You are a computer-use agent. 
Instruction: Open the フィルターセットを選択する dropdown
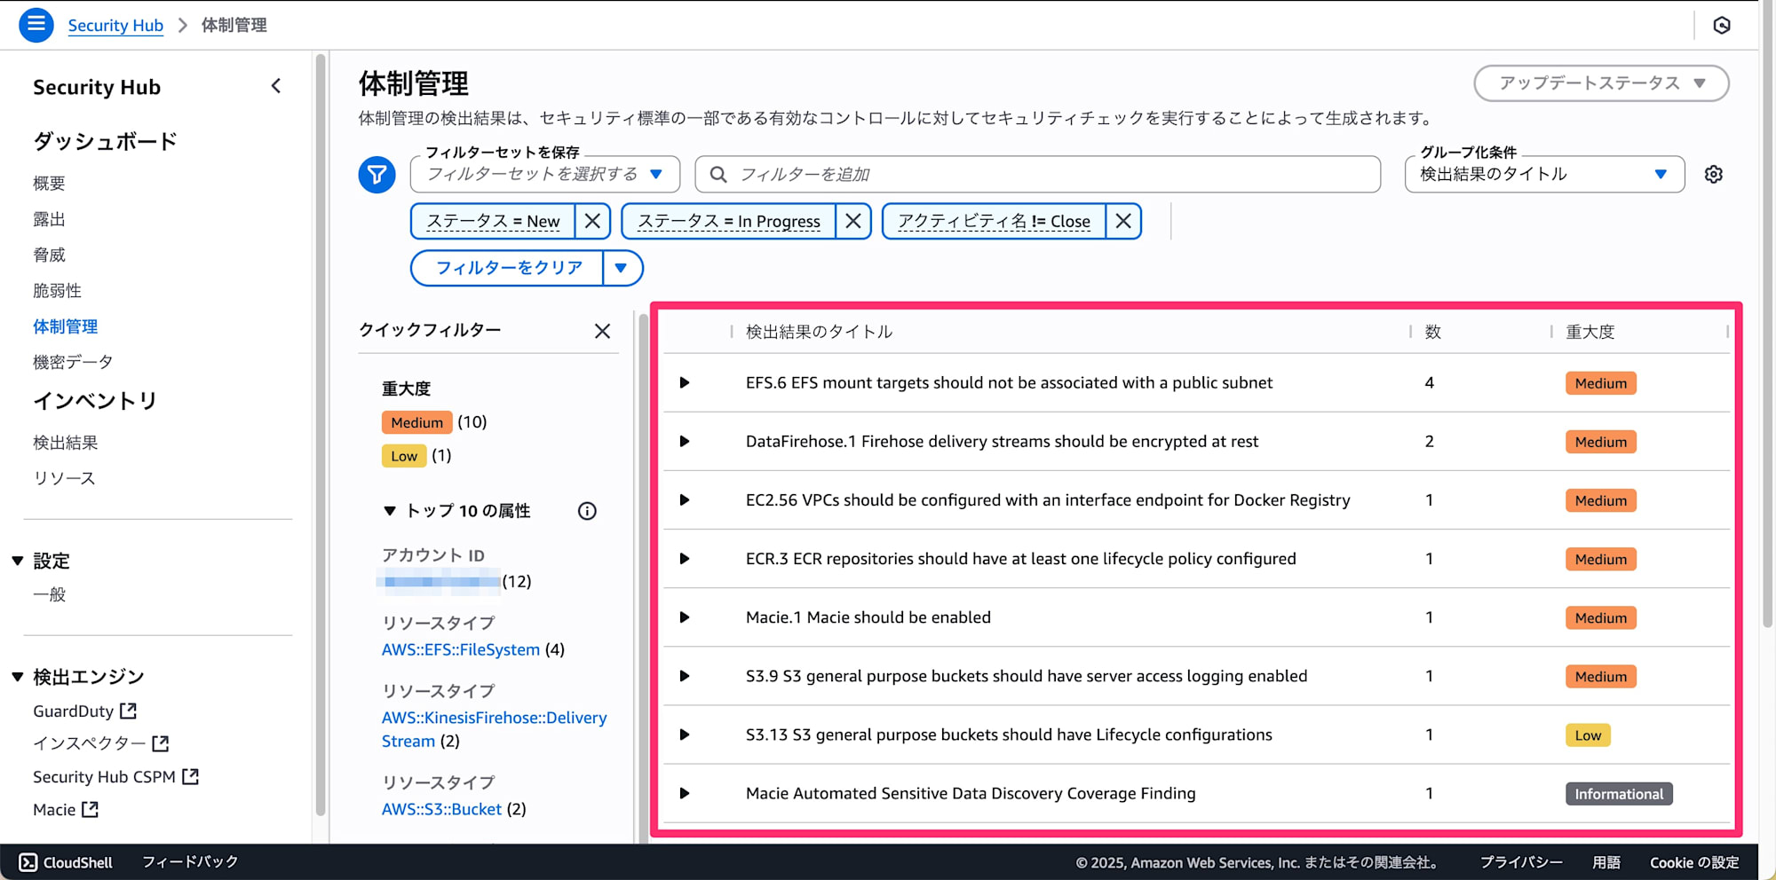click(x=545, y=175)
